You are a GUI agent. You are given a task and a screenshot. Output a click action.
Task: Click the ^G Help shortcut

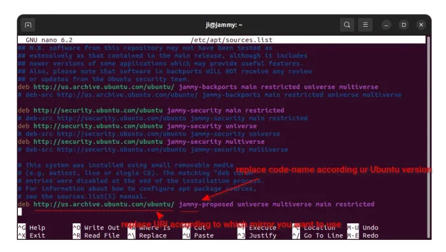[x=32, y=228]
